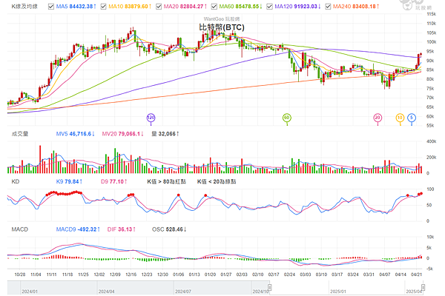Viewport: 445px width, 296px height.
Task: Click the 115k price axis label
Action: [x=432, y=14]
